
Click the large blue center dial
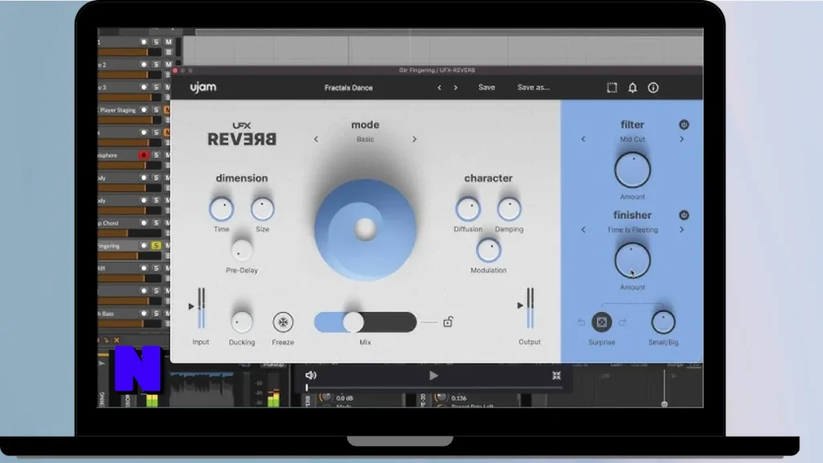click(x=366, y=229)
